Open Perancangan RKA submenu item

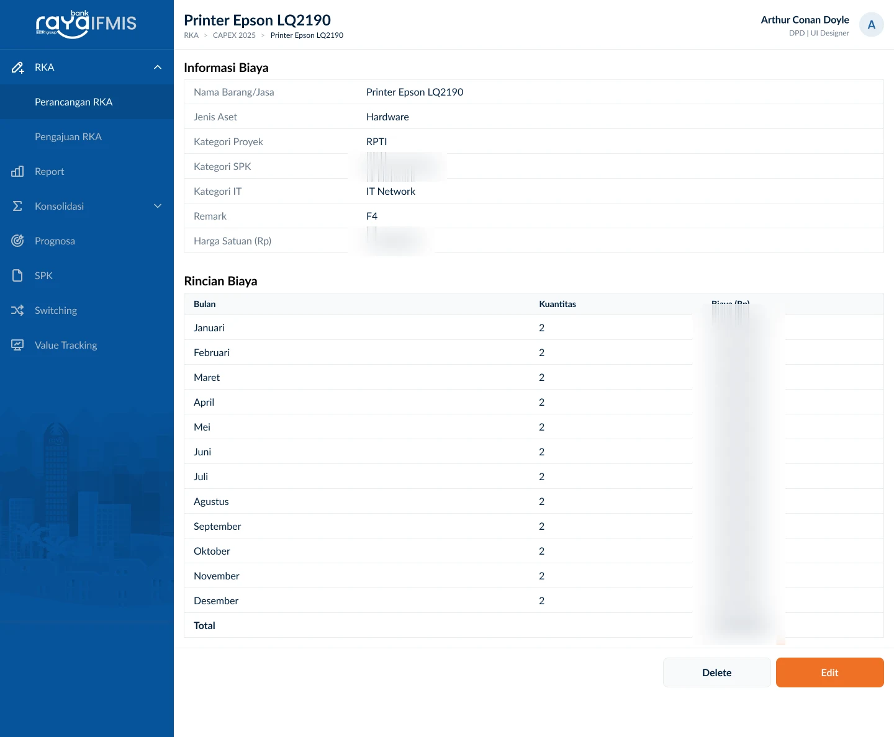[x=87, y=102]
